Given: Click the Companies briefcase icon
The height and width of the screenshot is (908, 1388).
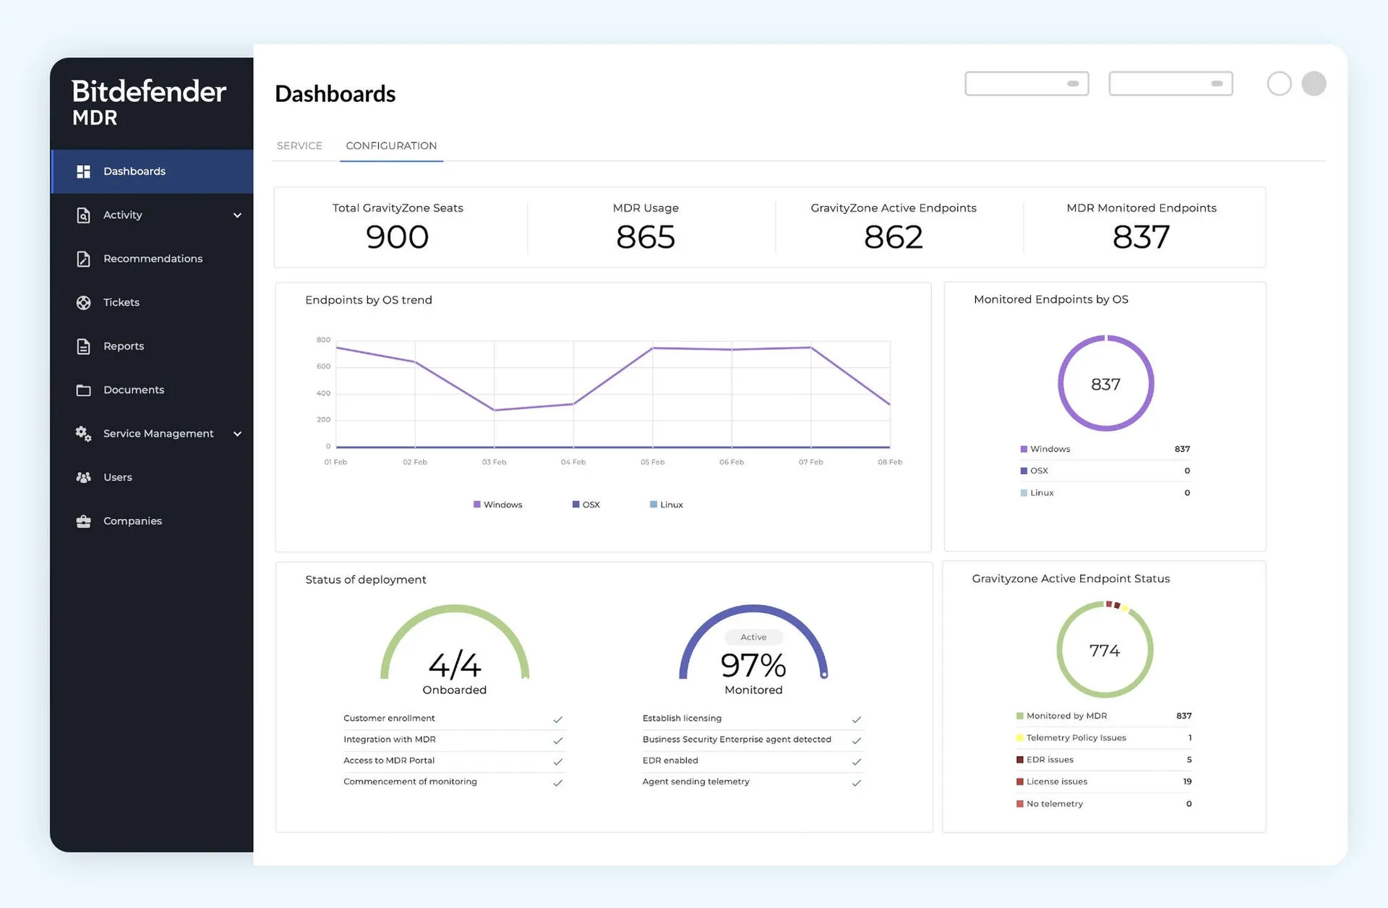Looking at the screenshot, I should pyautogui.click(x=83, y=521).
